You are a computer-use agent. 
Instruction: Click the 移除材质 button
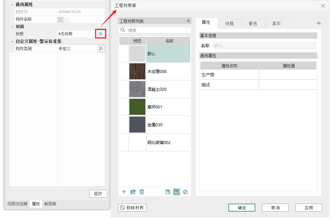132,208
